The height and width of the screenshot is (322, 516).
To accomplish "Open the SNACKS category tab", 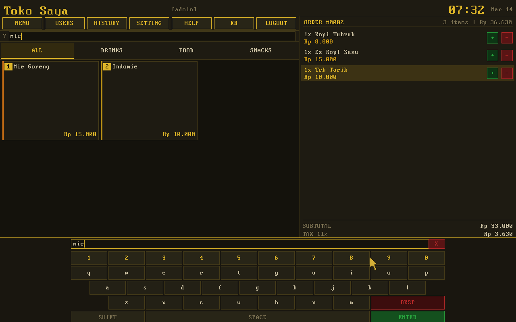I will pos(261,51).
